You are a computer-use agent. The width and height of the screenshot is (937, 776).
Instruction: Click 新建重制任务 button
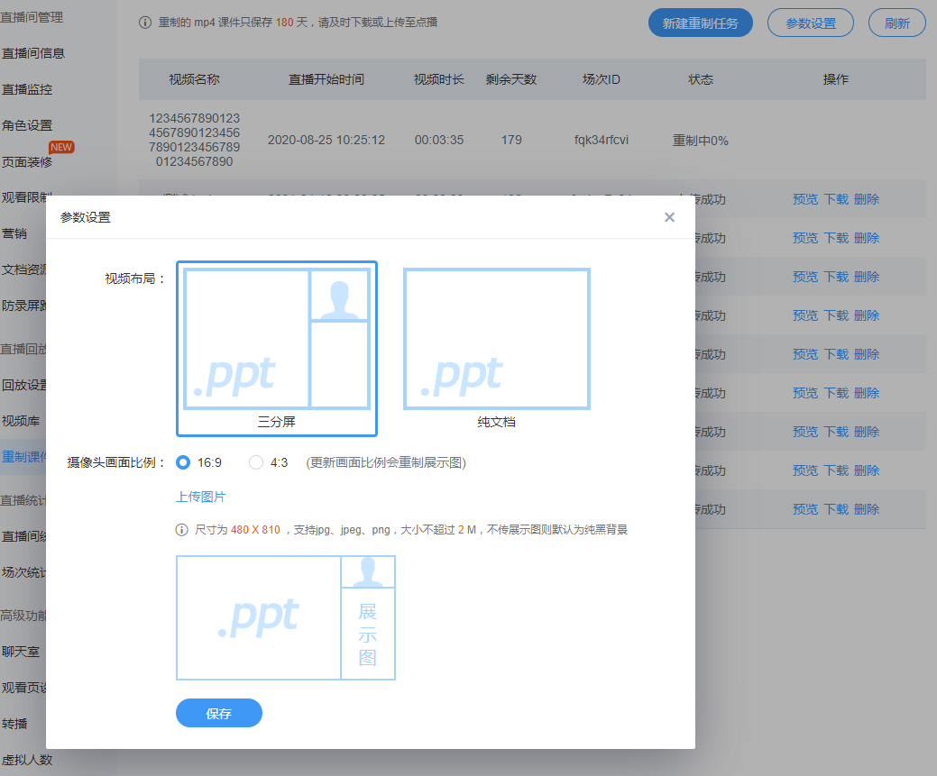pos(701,23)
